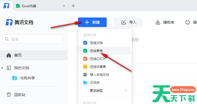Image resolution: width=197 pixels, height=104 pixels.
Task: Open 我的文档 in the sidebar
Action: (21, 68)
